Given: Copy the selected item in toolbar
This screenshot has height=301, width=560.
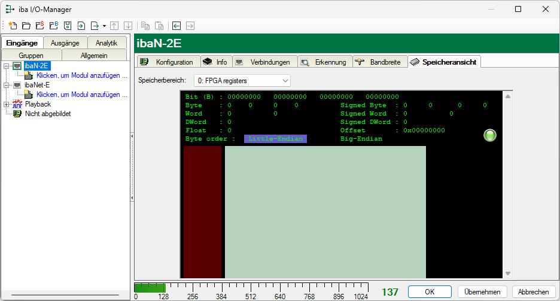Looking at the screenshot, I should tap(145, 26).
